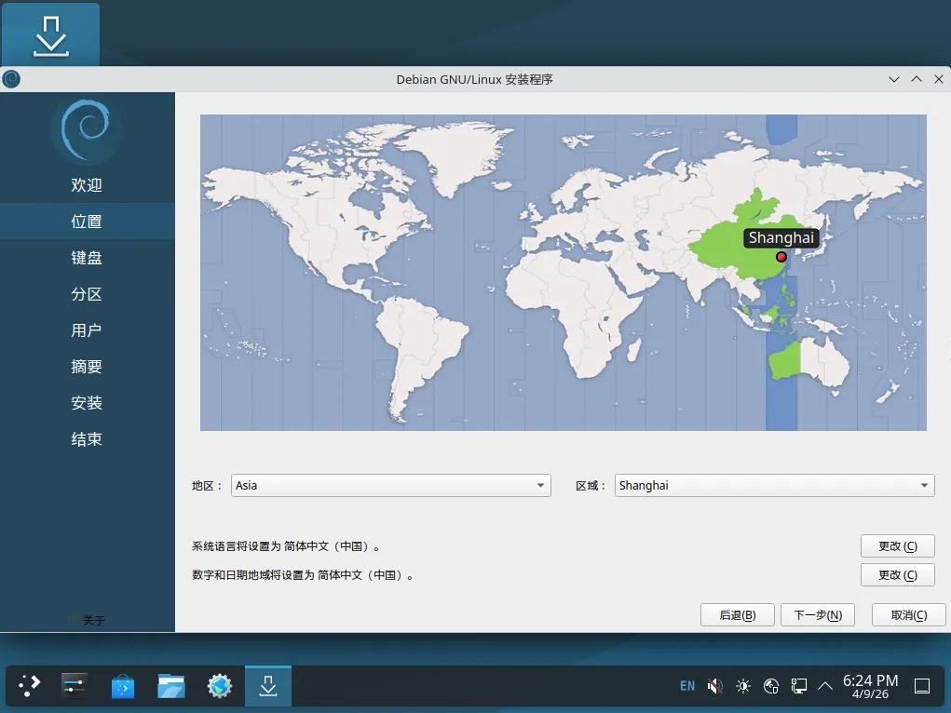The height and width of the screenshot is (713, 951).
Task: Maximize the installer window
Action: pos(917,79)
